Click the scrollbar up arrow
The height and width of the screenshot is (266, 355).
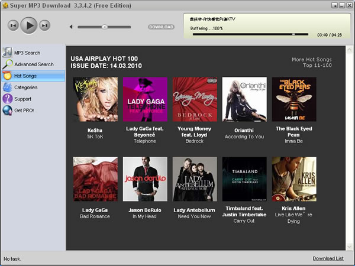pos(349,50)
